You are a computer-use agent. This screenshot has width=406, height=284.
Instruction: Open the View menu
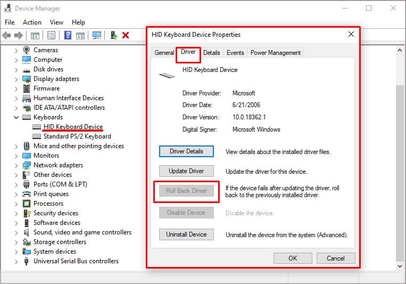point(56,22)
